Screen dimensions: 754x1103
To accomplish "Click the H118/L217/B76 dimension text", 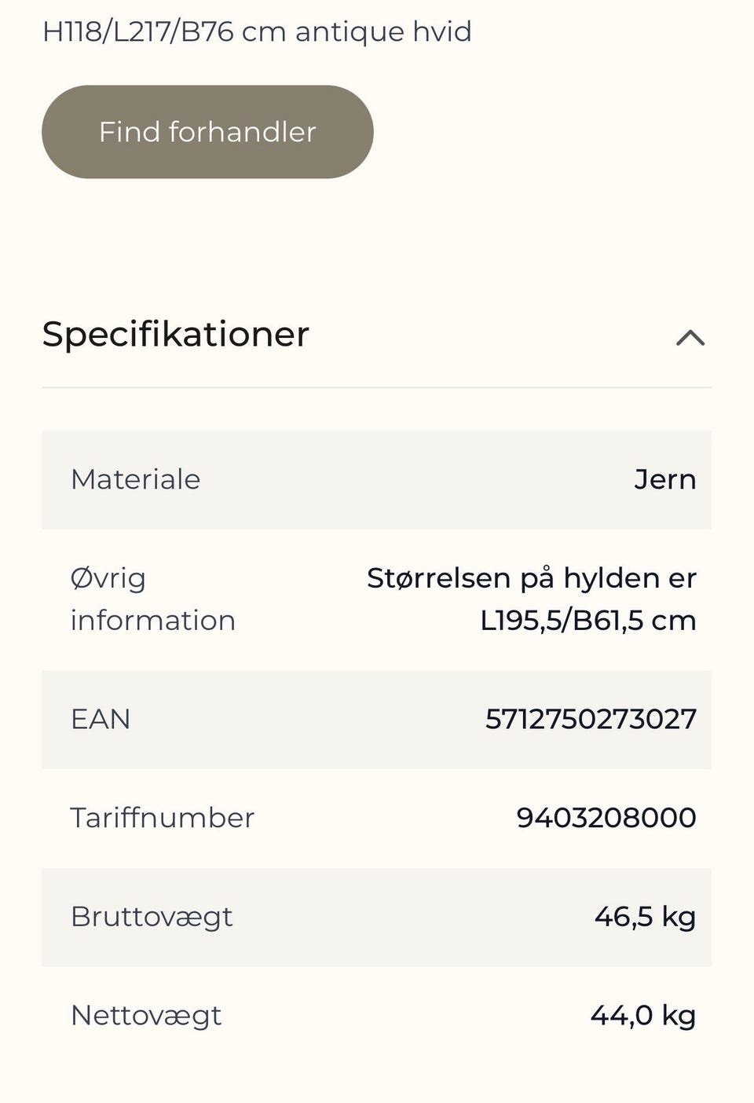I will coord(138,32).
